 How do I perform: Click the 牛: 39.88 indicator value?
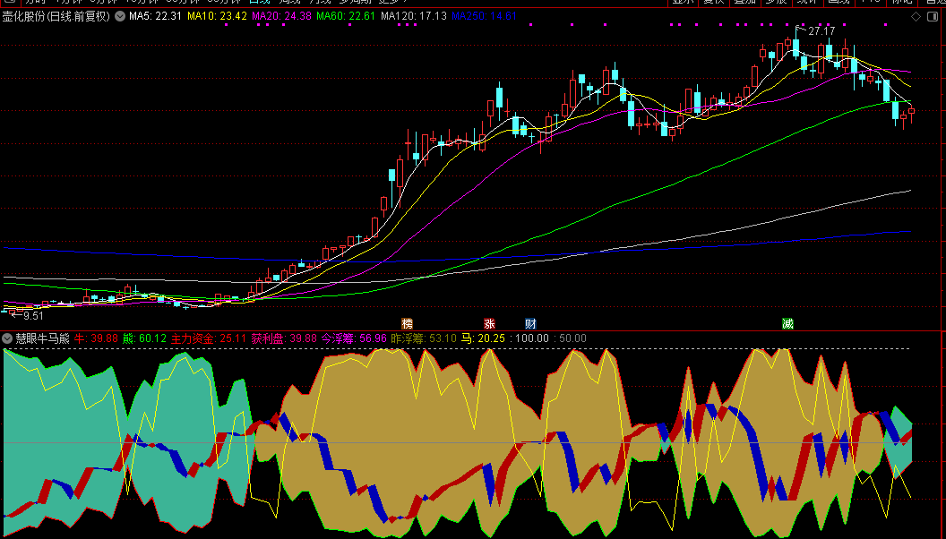pos(96,338)
